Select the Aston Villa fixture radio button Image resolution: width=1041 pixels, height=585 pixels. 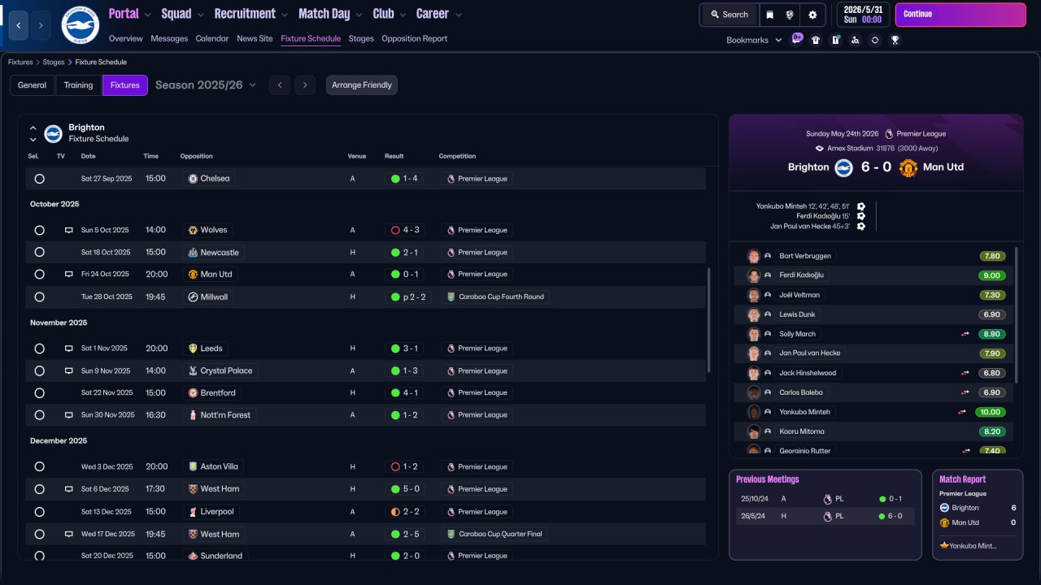click(39, 467)
